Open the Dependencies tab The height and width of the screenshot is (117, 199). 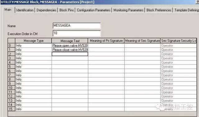pos(46,10)
